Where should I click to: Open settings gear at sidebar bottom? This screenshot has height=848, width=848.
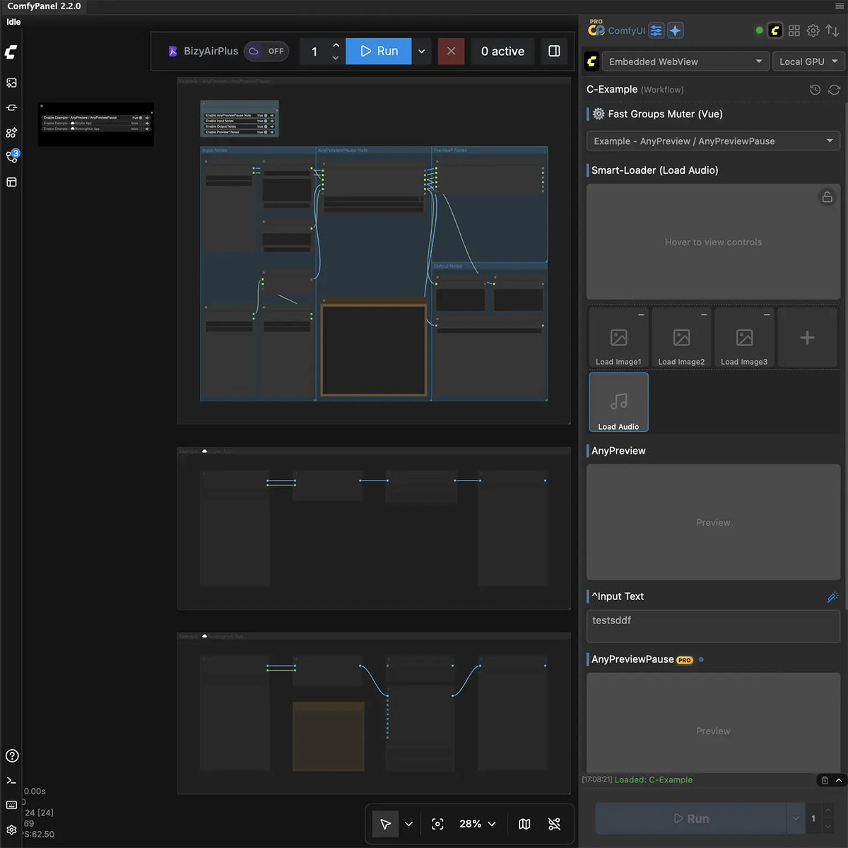tap(11, 830)
